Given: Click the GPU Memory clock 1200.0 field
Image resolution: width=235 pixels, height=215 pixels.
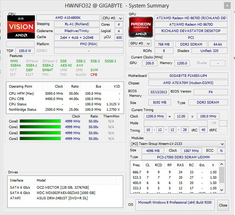Looking at the screenshot, I should [x=182, y=63].
